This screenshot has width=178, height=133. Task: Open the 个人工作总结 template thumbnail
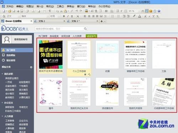coord(79,55)
